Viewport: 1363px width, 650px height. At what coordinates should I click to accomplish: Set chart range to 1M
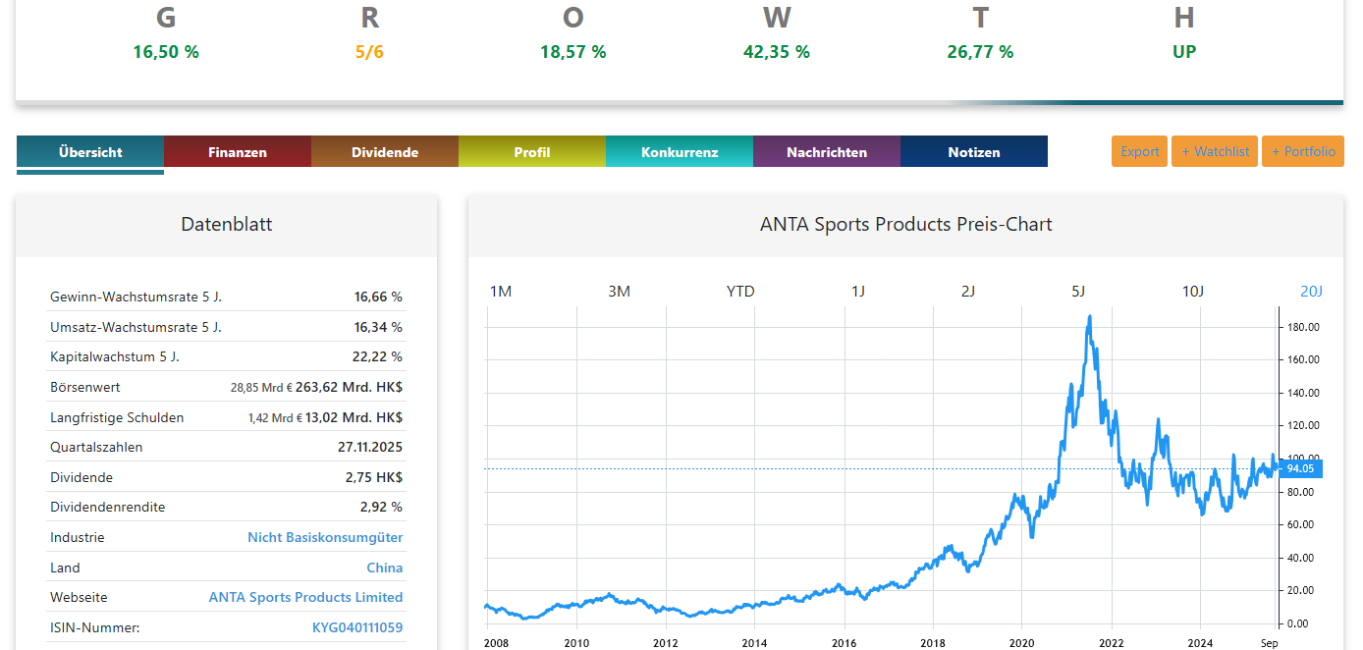[501, 292]
